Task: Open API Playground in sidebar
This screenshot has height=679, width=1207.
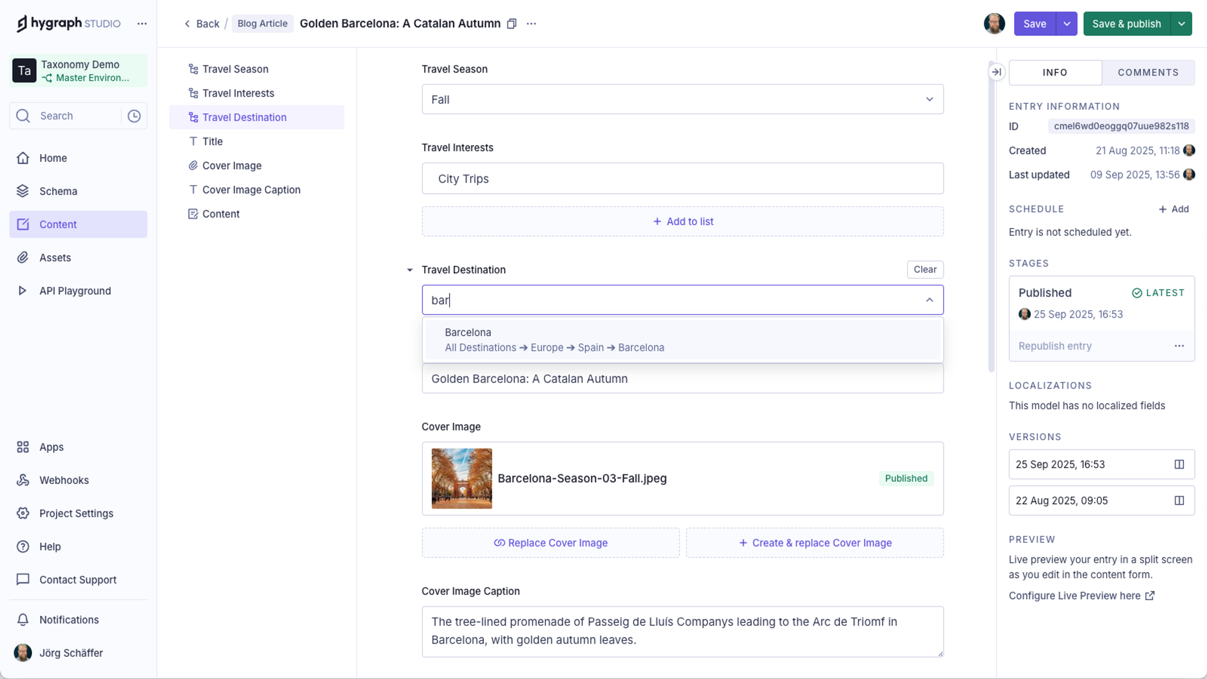Action: click(75, 291)
